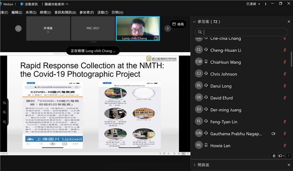
Task: Show previous video thumbnails with left arrow
Action: [18, 28]
